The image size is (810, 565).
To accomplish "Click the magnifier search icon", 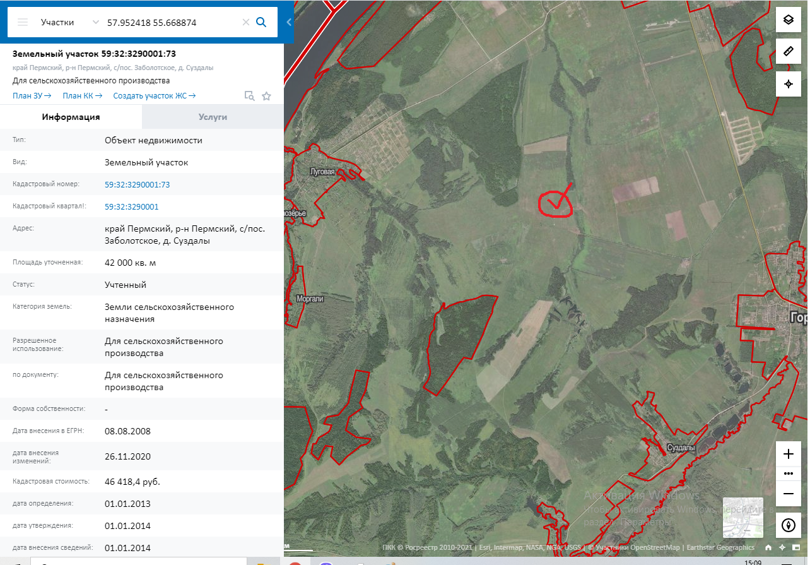I will [x=261, y=22].
